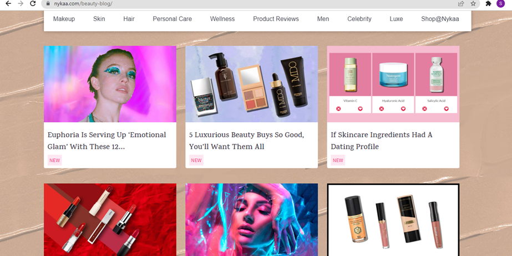Open the Euphoria Emotional Glam article
The width and height of the screenshot is (512, 256).
[107, 140]
